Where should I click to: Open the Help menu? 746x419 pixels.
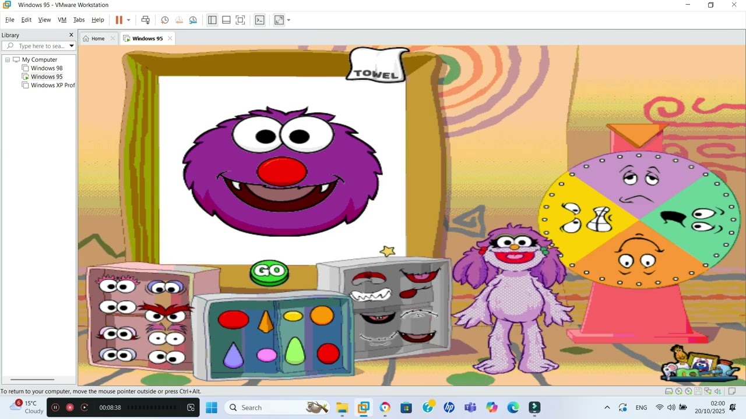(98, 20)
